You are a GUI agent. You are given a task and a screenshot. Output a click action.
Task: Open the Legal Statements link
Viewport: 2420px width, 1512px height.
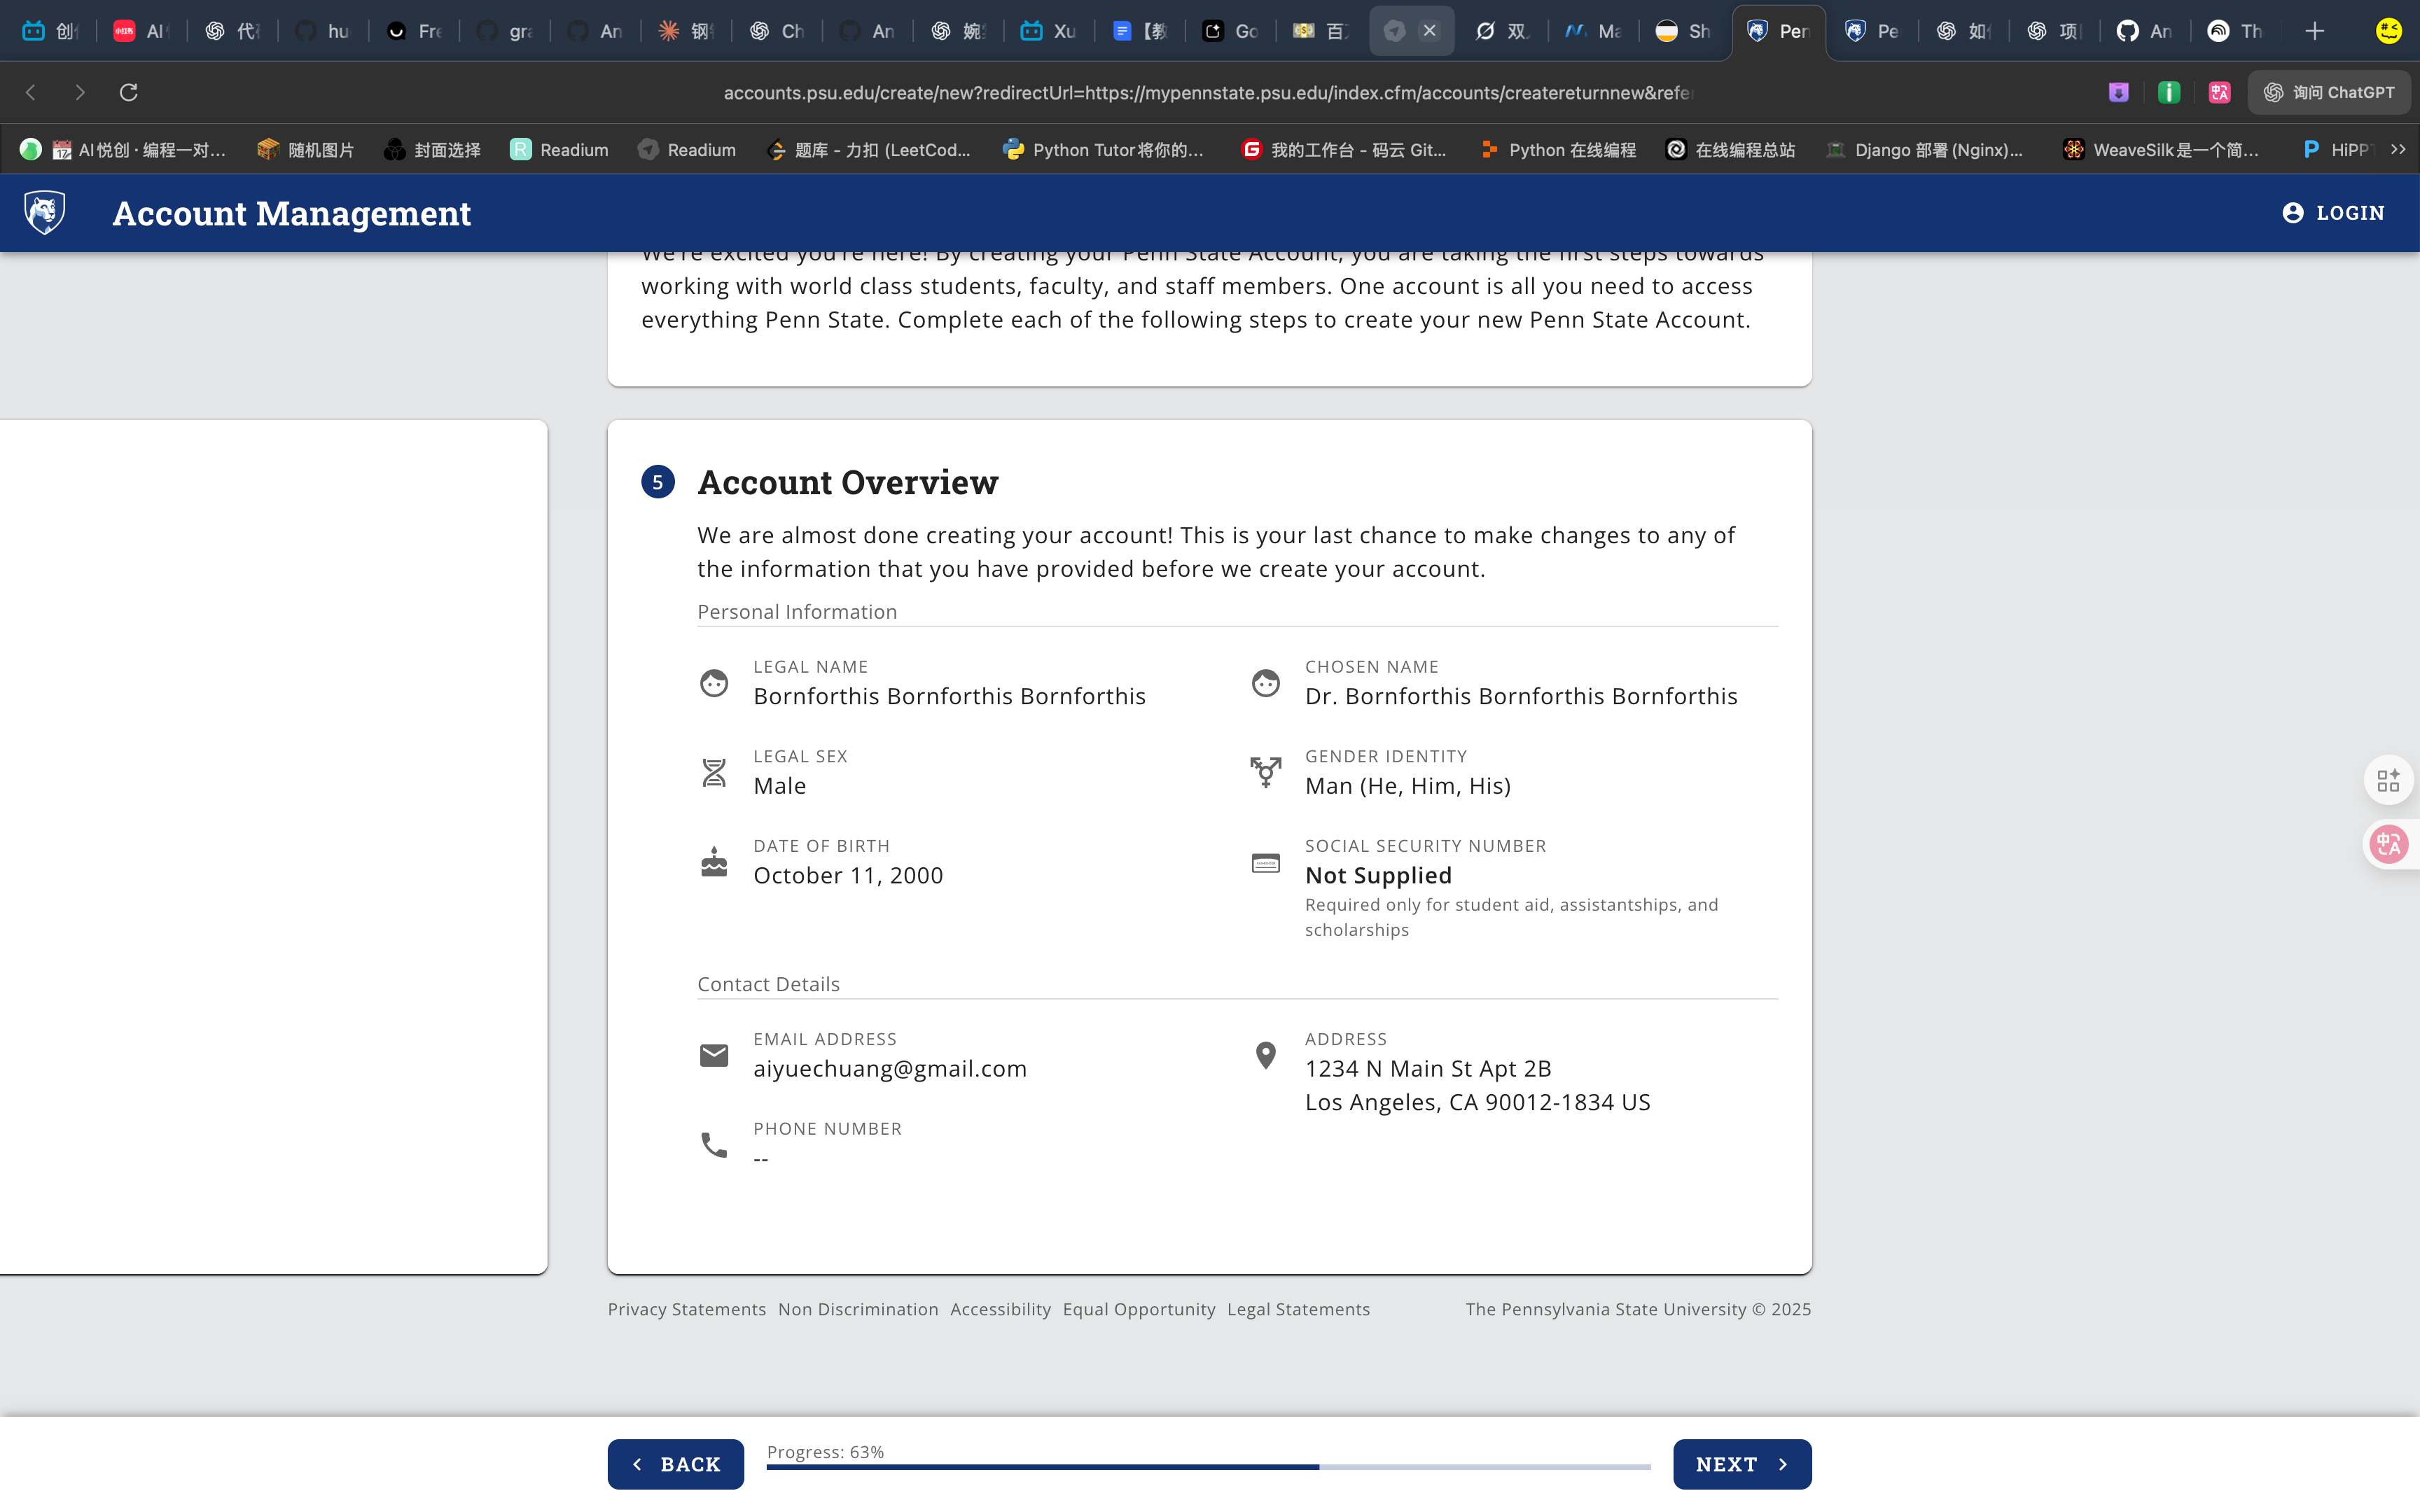(x=1298, y=1309)
